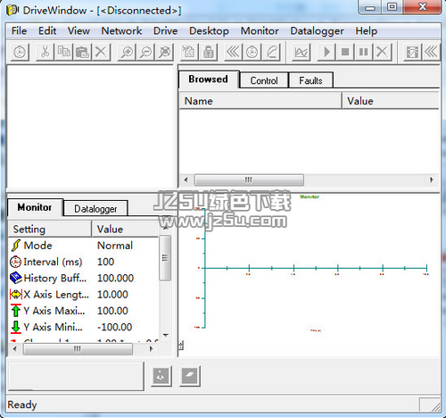Click the pen toolbar icon
The width and height of the screenshot is (446, 418).
pyautogui.click(x=271, y=53)
